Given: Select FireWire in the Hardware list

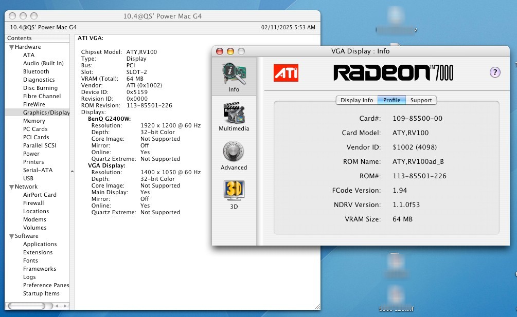Looking at the screenshot, I should 34,104.
